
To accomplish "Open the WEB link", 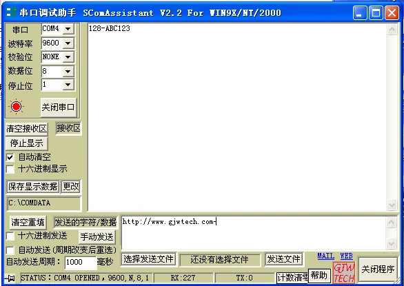I will coord(346,256).
